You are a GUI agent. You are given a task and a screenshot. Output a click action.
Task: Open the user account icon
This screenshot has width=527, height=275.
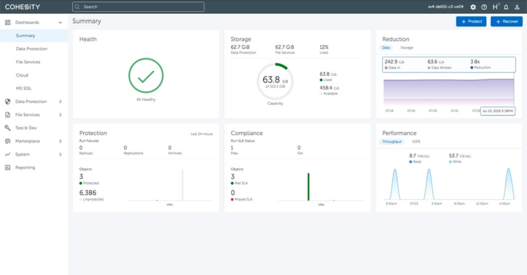coord(517,7)
